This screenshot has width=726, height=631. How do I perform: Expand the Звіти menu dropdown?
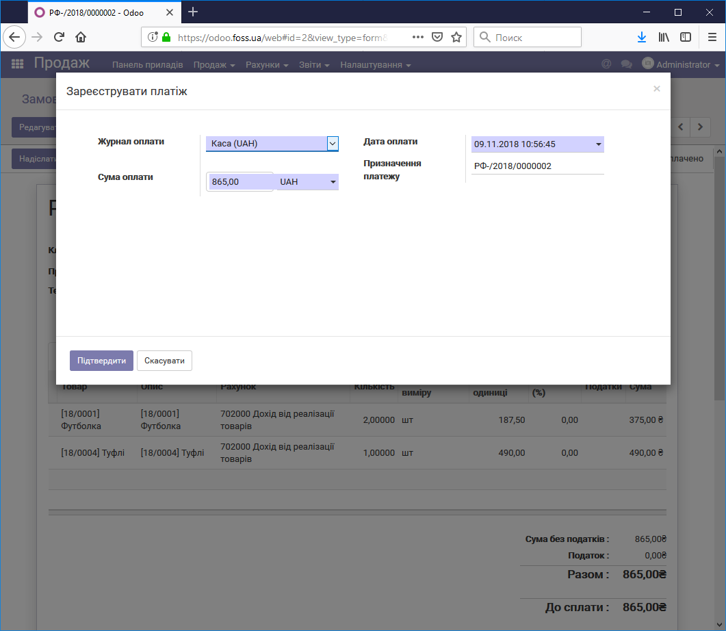314,65
